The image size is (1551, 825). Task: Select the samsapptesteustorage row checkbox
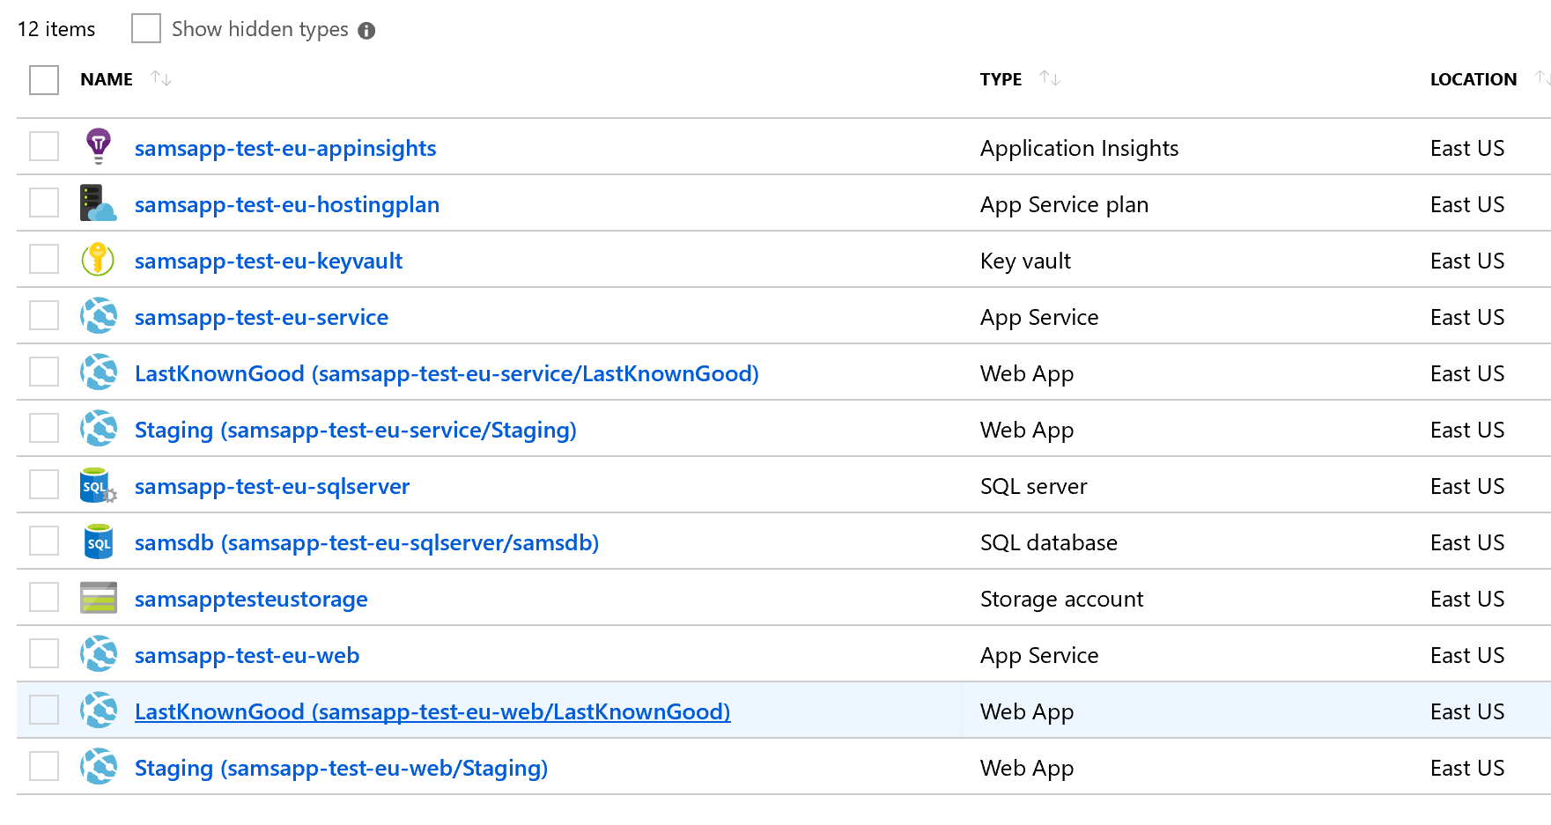(x=44, y=598)
